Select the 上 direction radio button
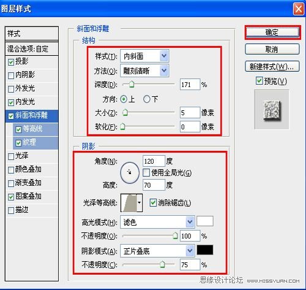 coord(124,99)
